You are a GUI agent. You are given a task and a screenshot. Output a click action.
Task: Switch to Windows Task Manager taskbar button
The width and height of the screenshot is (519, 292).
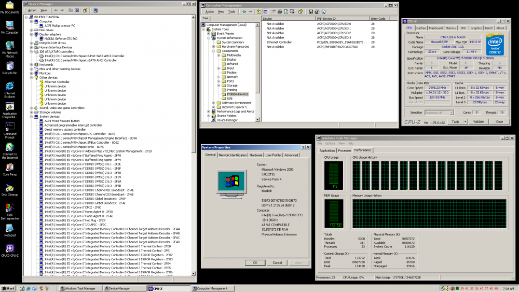tap(80, 288)
